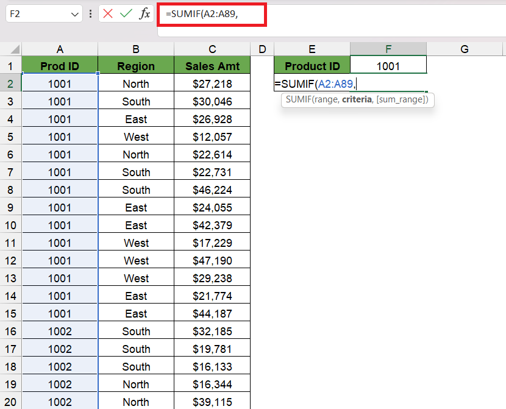Select row 10 header
The width and height of the screenshot is (506, 409).
10,225
